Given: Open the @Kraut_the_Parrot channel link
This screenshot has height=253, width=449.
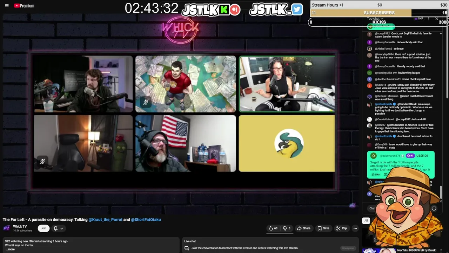Looking at the screenshot, I should (105, 220).
